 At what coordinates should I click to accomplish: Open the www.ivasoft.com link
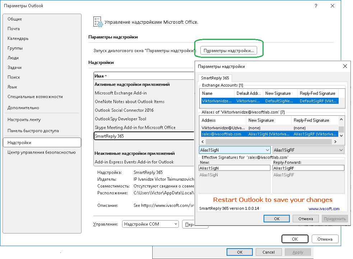coord(324,209)
